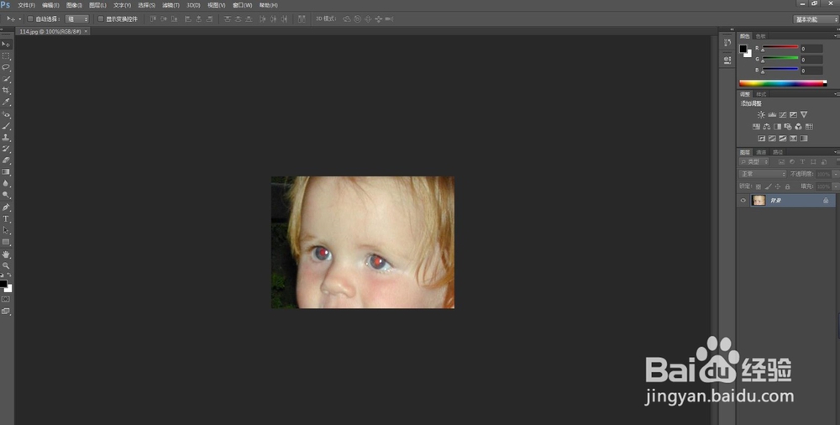Toggle the 显示变换控件 checkbox

point(101,18)
